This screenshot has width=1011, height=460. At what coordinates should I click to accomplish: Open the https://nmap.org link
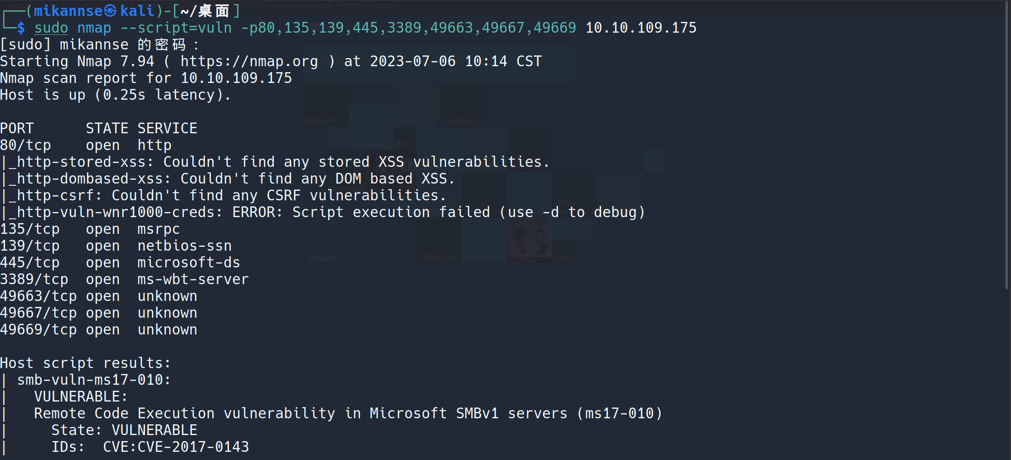click(x=249, y=61)
